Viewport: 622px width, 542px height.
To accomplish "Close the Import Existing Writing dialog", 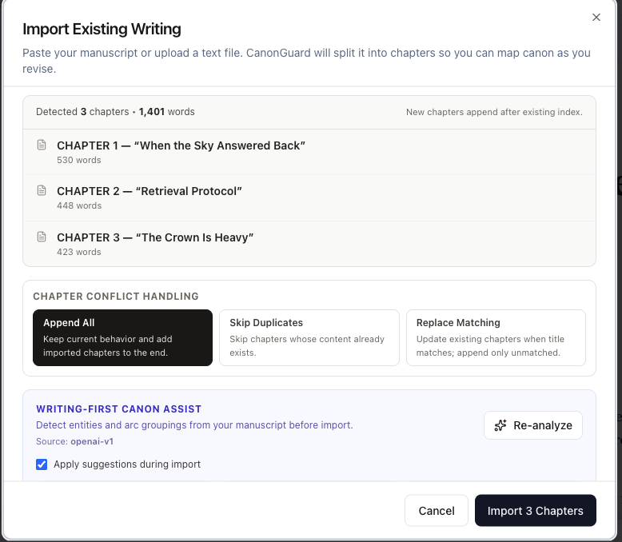I will 596,17.
